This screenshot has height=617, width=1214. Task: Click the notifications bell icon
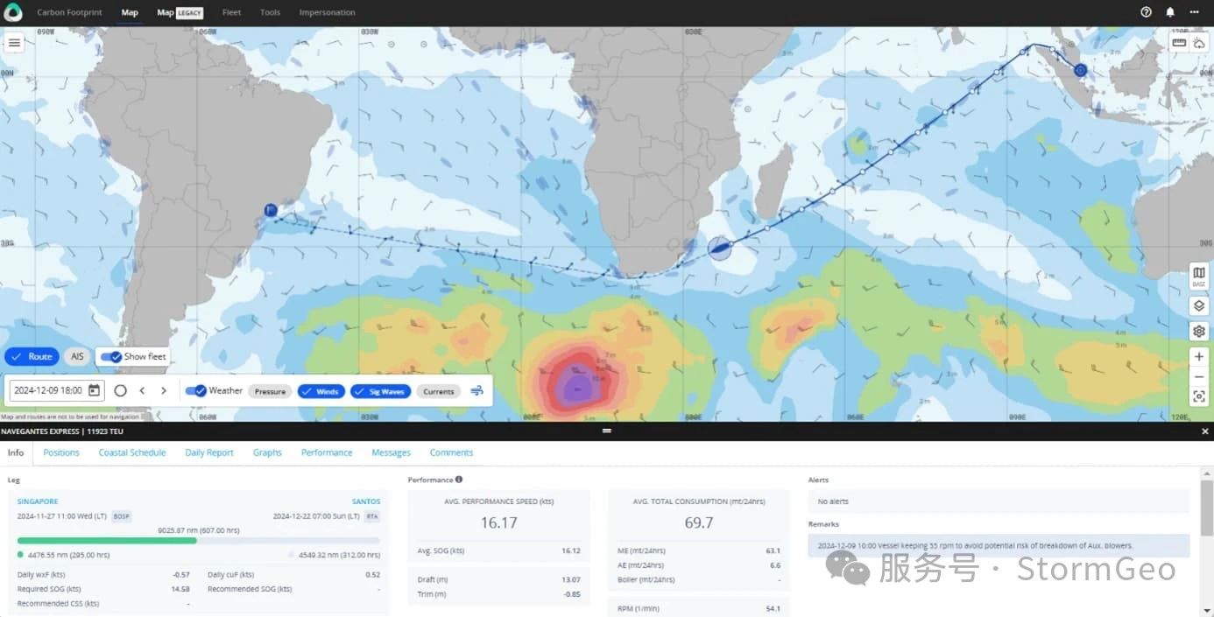coord(1170,12)
